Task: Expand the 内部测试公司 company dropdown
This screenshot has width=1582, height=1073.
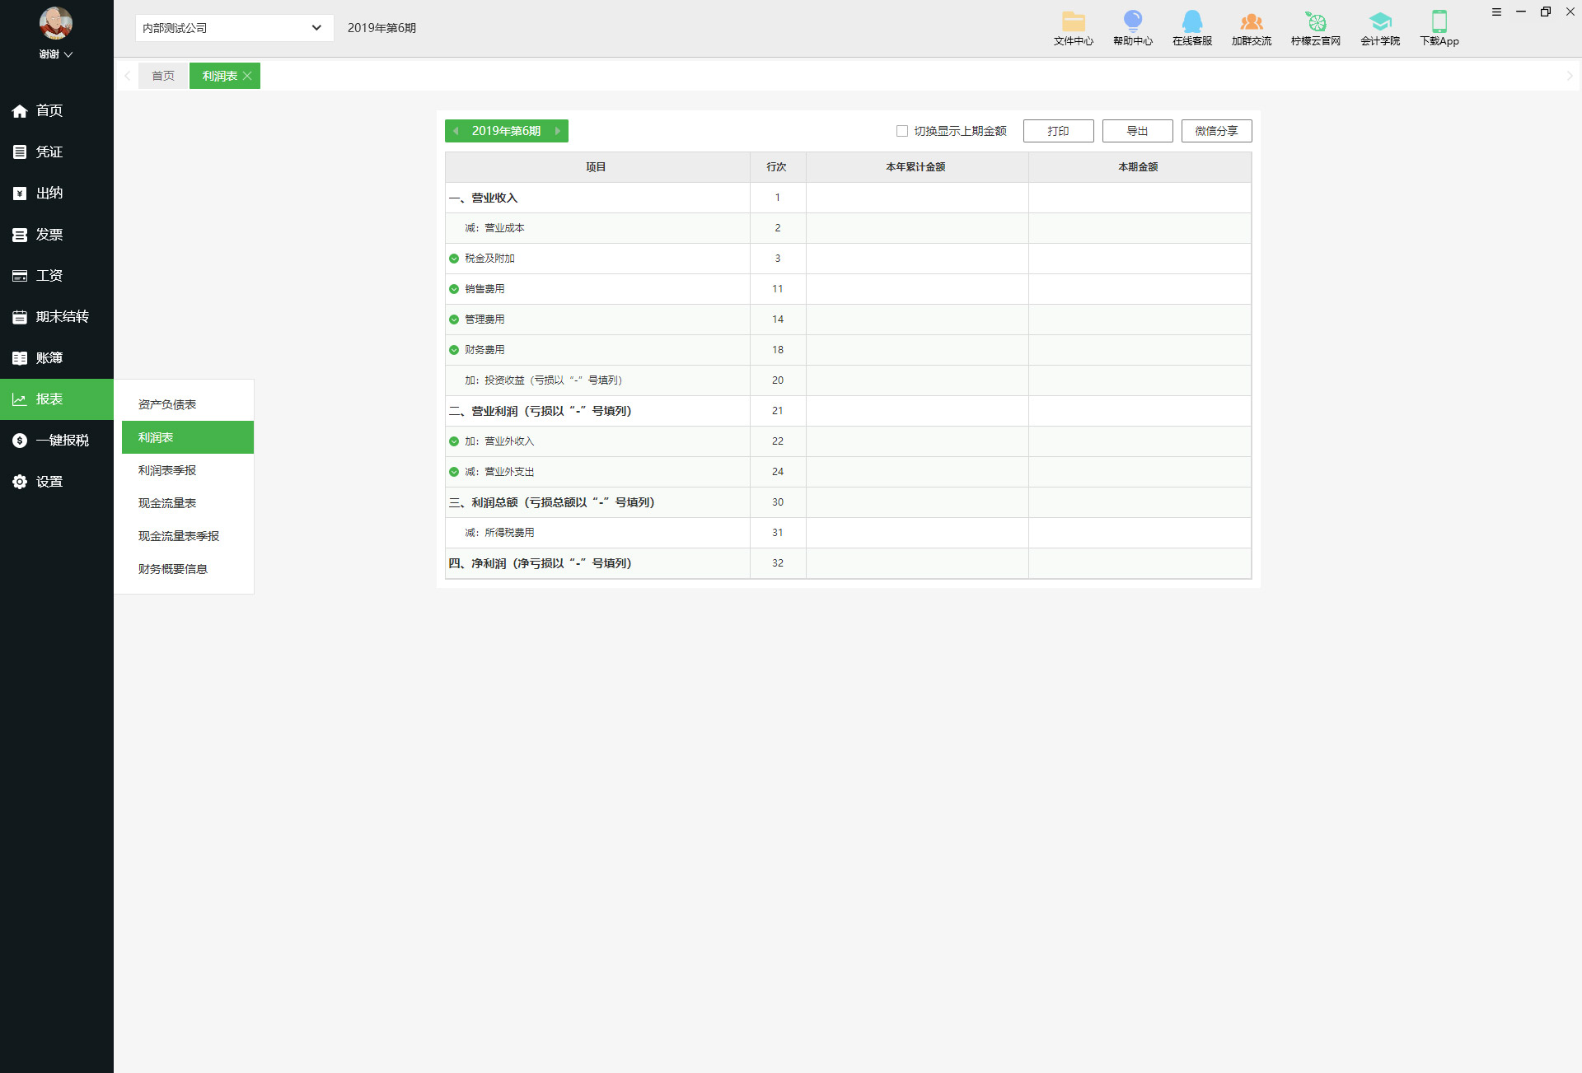Action: 316,28
